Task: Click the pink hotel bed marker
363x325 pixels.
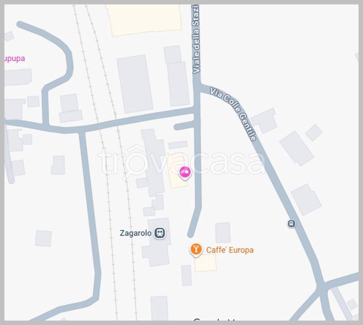Action: [x=185, y=172]
